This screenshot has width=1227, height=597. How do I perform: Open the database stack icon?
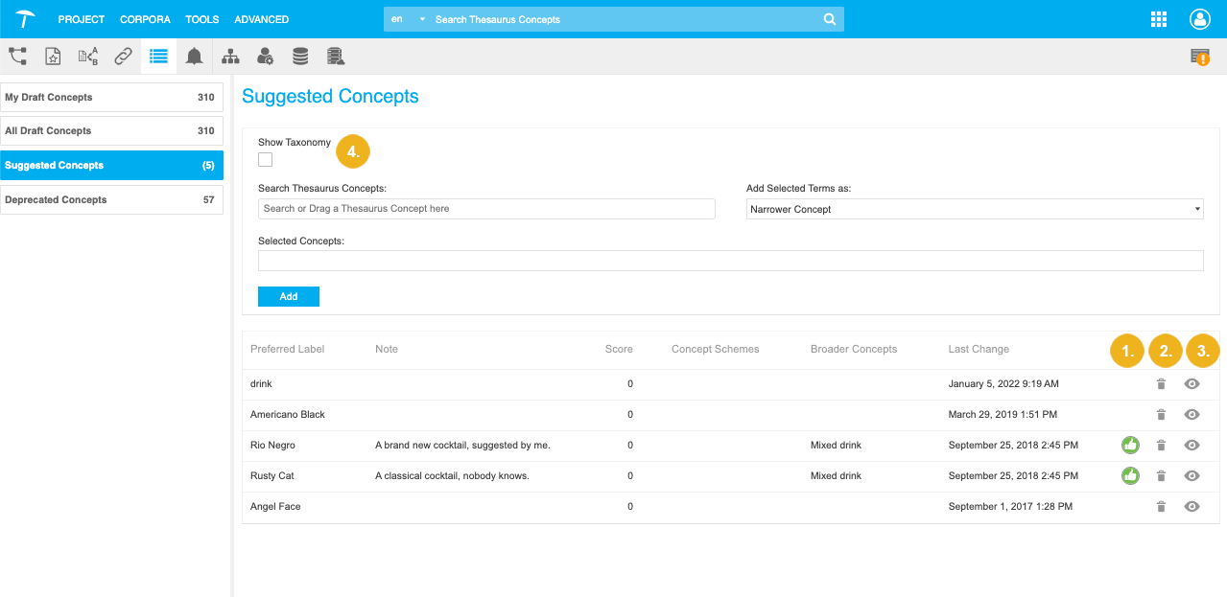tap(300, 57)
